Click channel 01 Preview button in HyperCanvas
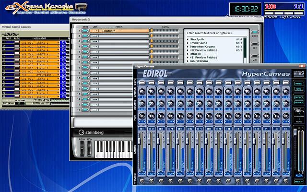The width and height of the screenshot is (307, 192). pos(142,180)
